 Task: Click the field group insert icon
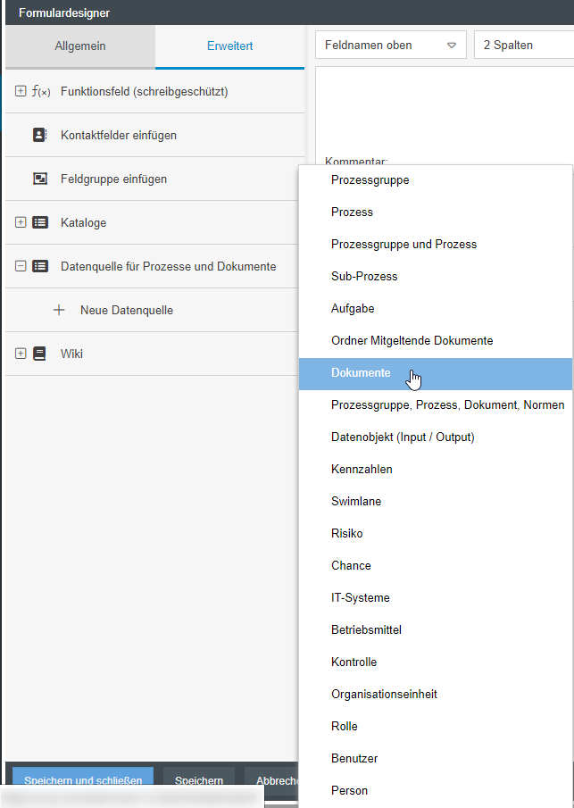tap(39, 179)
